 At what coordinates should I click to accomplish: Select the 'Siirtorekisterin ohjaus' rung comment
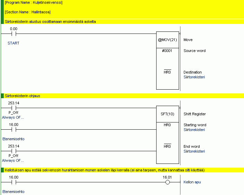[x=23, y=96]
